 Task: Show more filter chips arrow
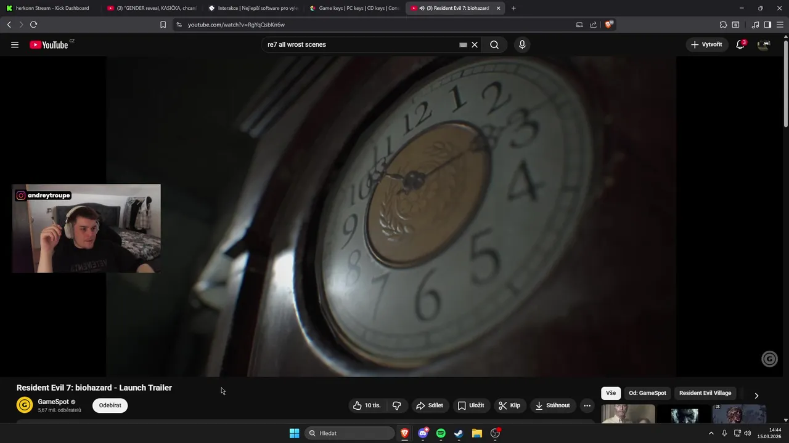(x=756, y=395)
